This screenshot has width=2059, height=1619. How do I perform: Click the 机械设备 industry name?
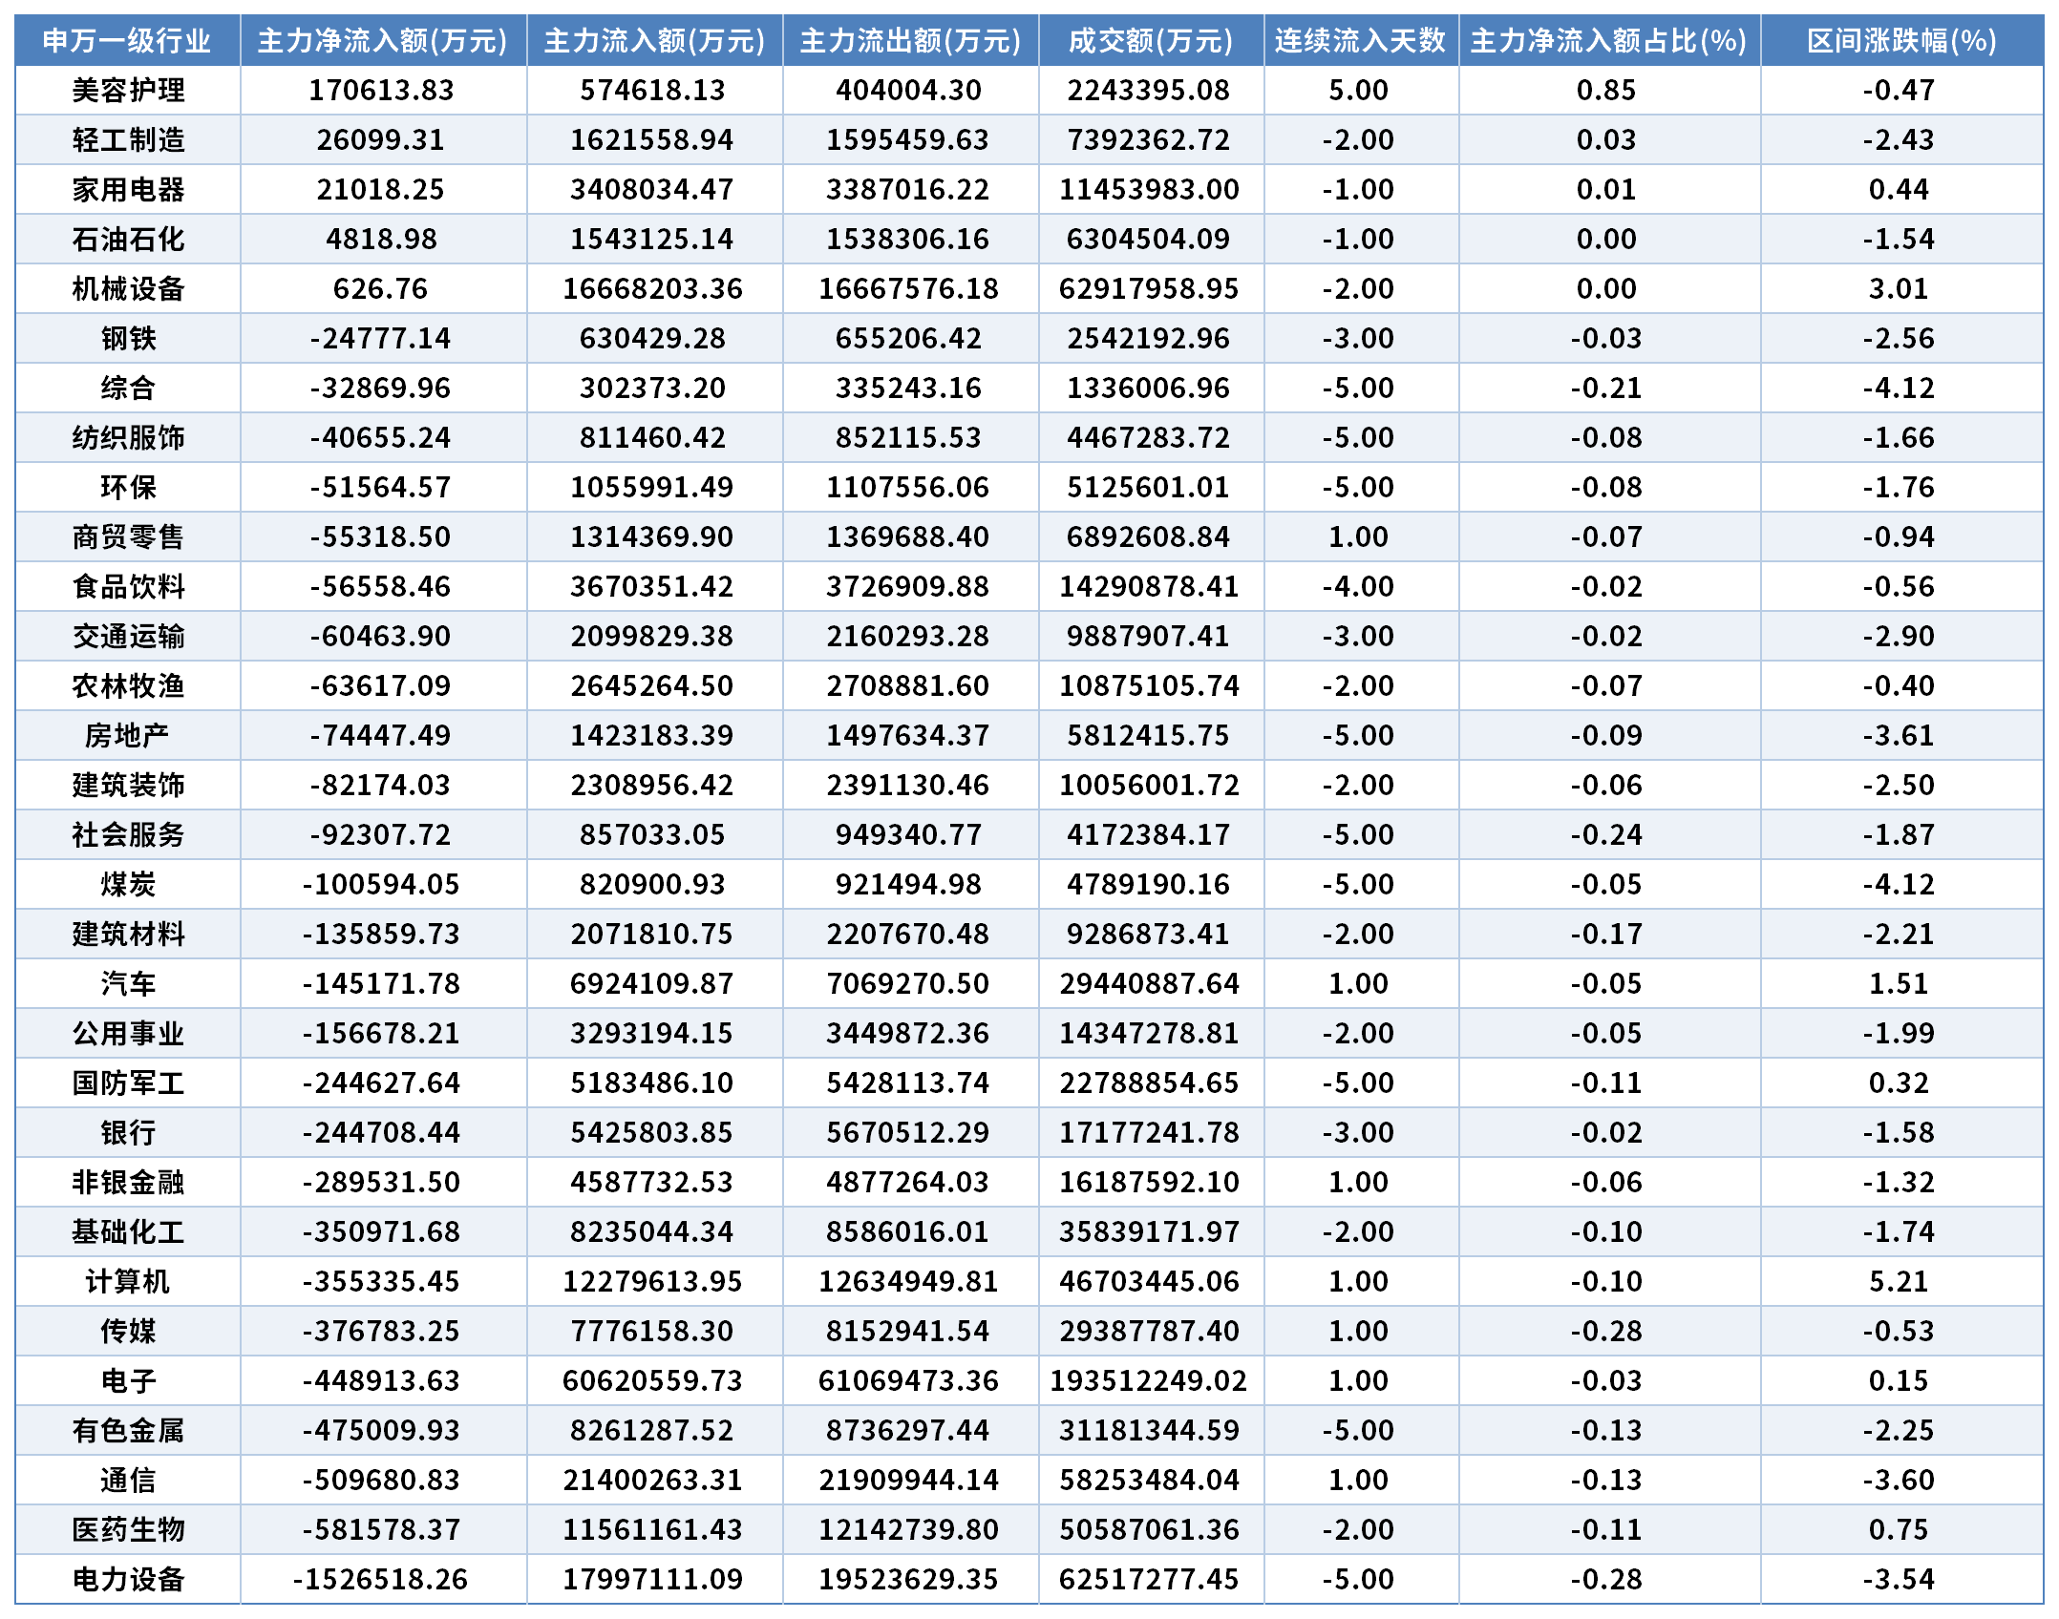(128, 289)
